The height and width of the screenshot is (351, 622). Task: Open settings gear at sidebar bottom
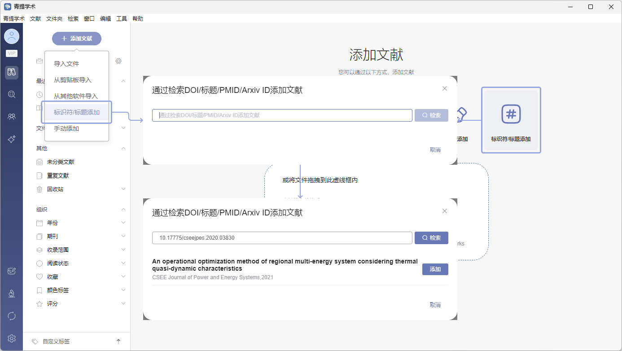pyautogui.click(x=12, y=338)
